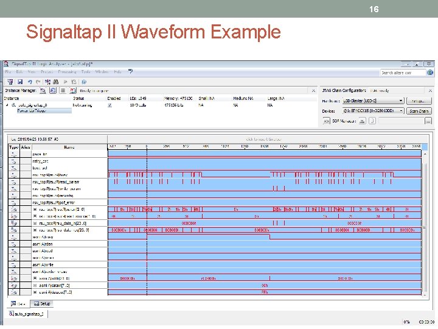Click the type icon for asmi:A|datain bus
Viewport: 438px width, 329px height.
[x=13, y=285]
